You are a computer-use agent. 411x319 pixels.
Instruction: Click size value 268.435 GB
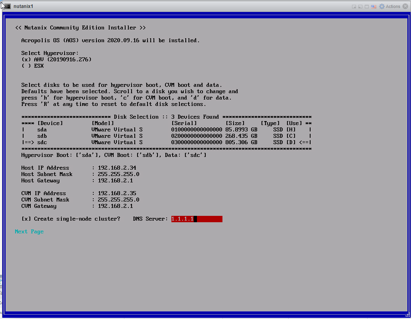(241, 136)
